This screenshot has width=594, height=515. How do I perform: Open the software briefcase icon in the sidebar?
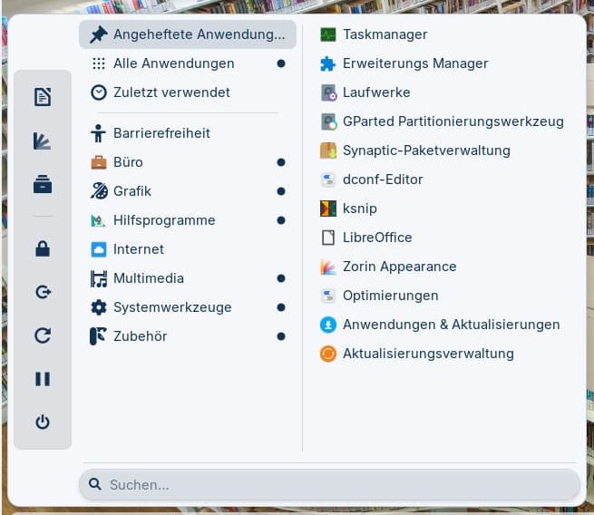(x=43, y=184)
